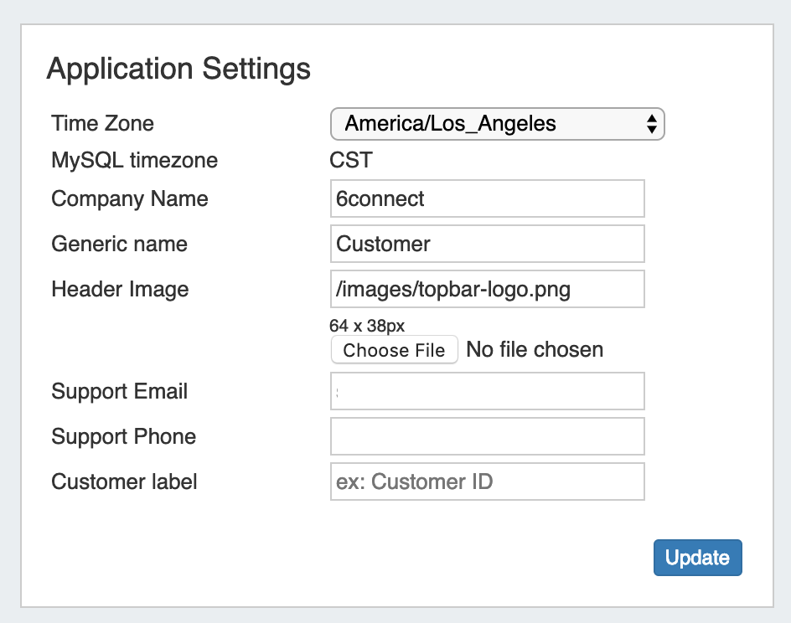The width and height of the screenshot is (791, 623).
Task: Click the Company Name label
Action: tap(130, 198)
